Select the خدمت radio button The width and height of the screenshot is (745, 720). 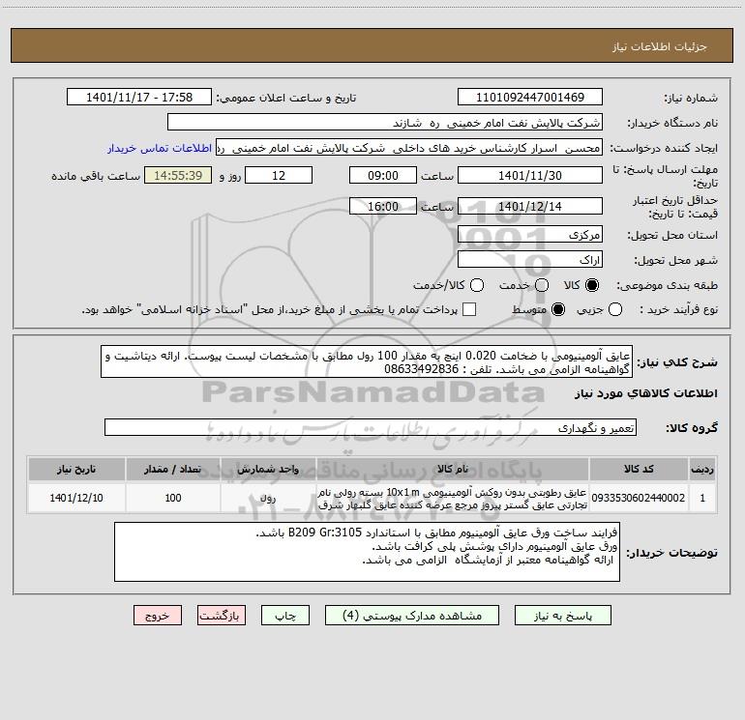coord(542,285)
